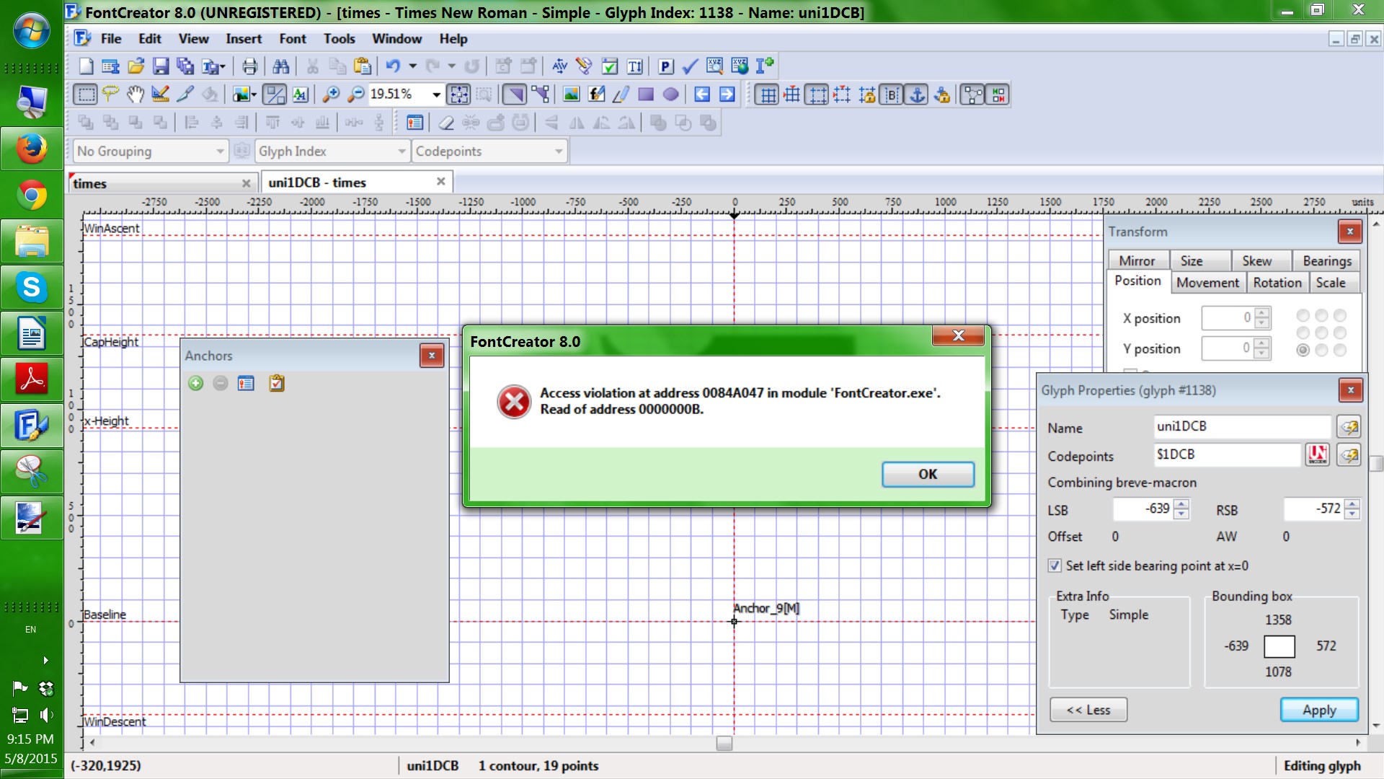
Task: Open the 19.51% zoom level dropdown
Action: pyautogui.click(x=436, y=94)
